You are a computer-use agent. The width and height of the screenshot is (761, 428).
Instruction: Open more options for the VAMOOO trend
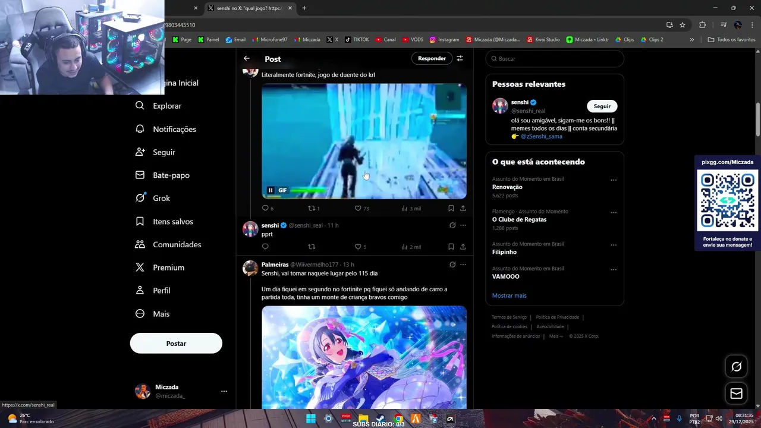[x=614, y=269]
